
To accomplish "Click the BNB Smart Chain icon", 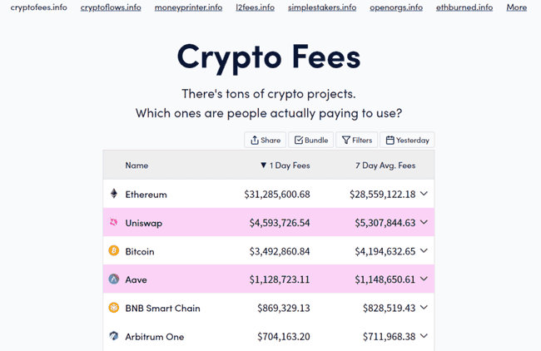I will (114, 308).
